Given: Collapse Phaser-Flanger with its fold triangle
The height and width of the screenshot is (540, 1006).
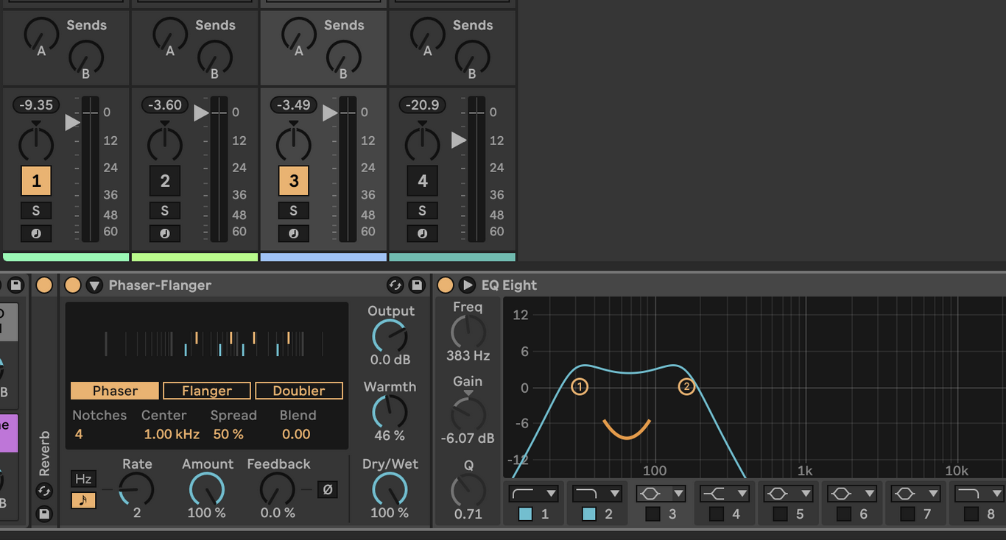Looking at the screenshot, I should [94, 285].
